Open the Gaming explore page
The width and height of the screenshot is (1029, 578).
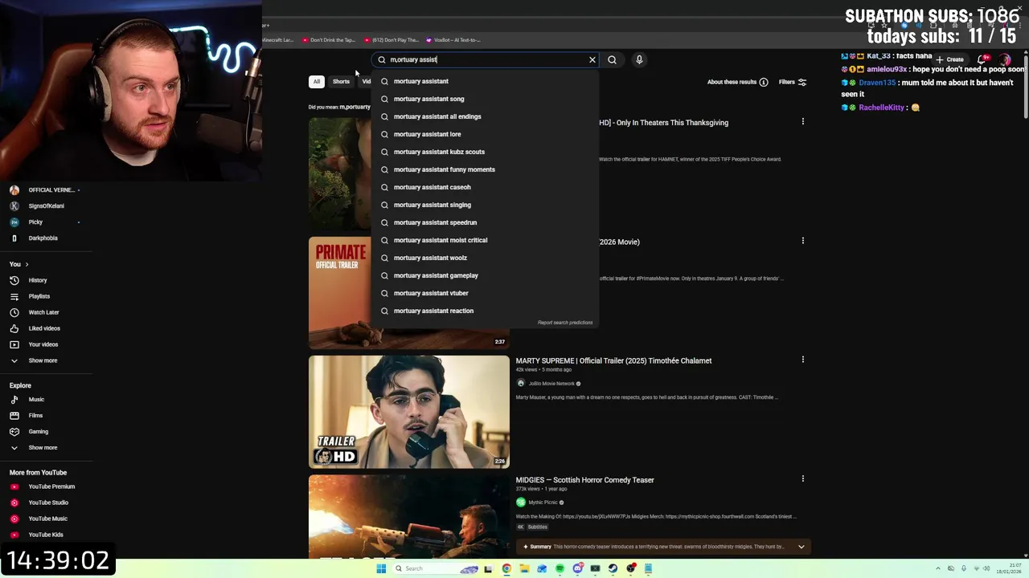point(38,431)
